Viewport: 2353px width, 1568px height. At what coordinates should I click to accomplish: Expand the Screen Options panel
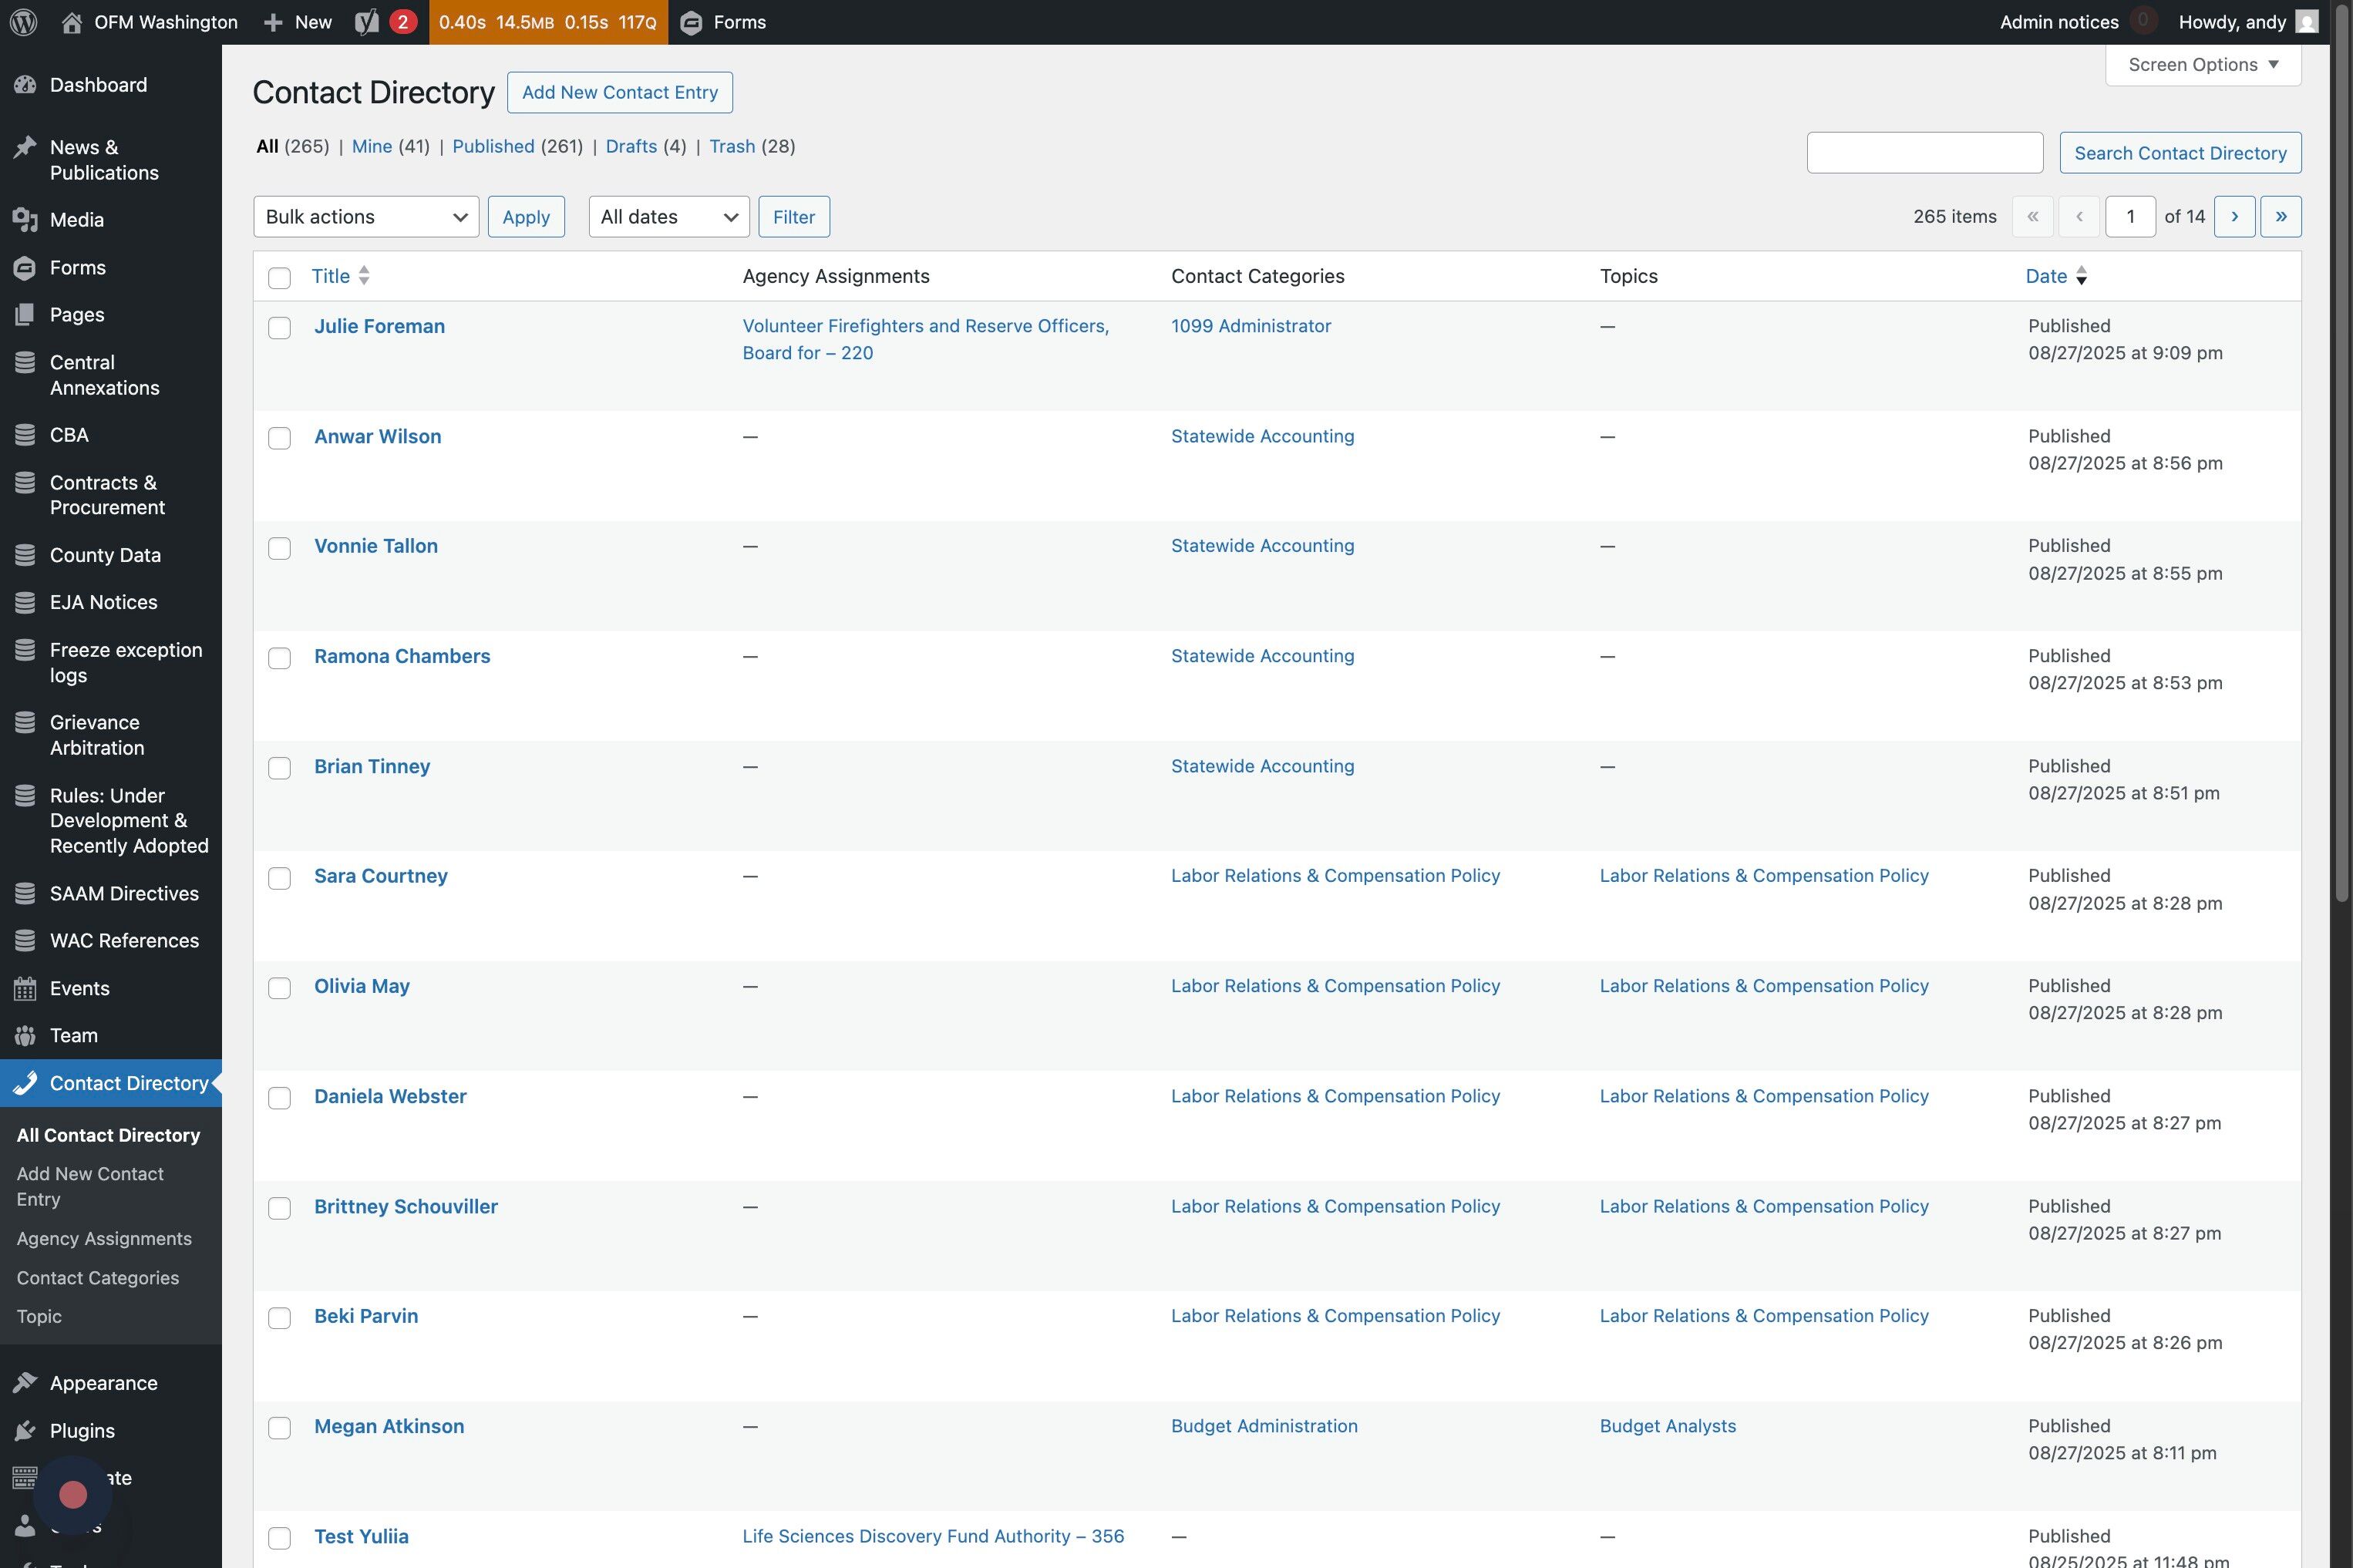coord(2202,65)
